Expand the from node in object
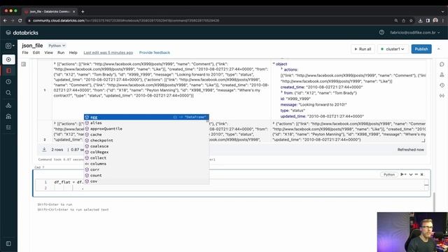This screenshot has height=252, width=448. [281, 92]
